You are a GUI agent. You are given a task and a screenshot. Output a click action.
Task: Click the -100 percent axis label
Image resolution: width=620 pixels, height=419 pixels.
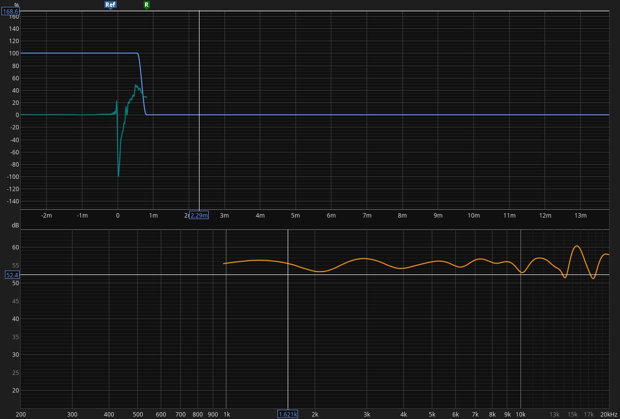click(12, 177)
